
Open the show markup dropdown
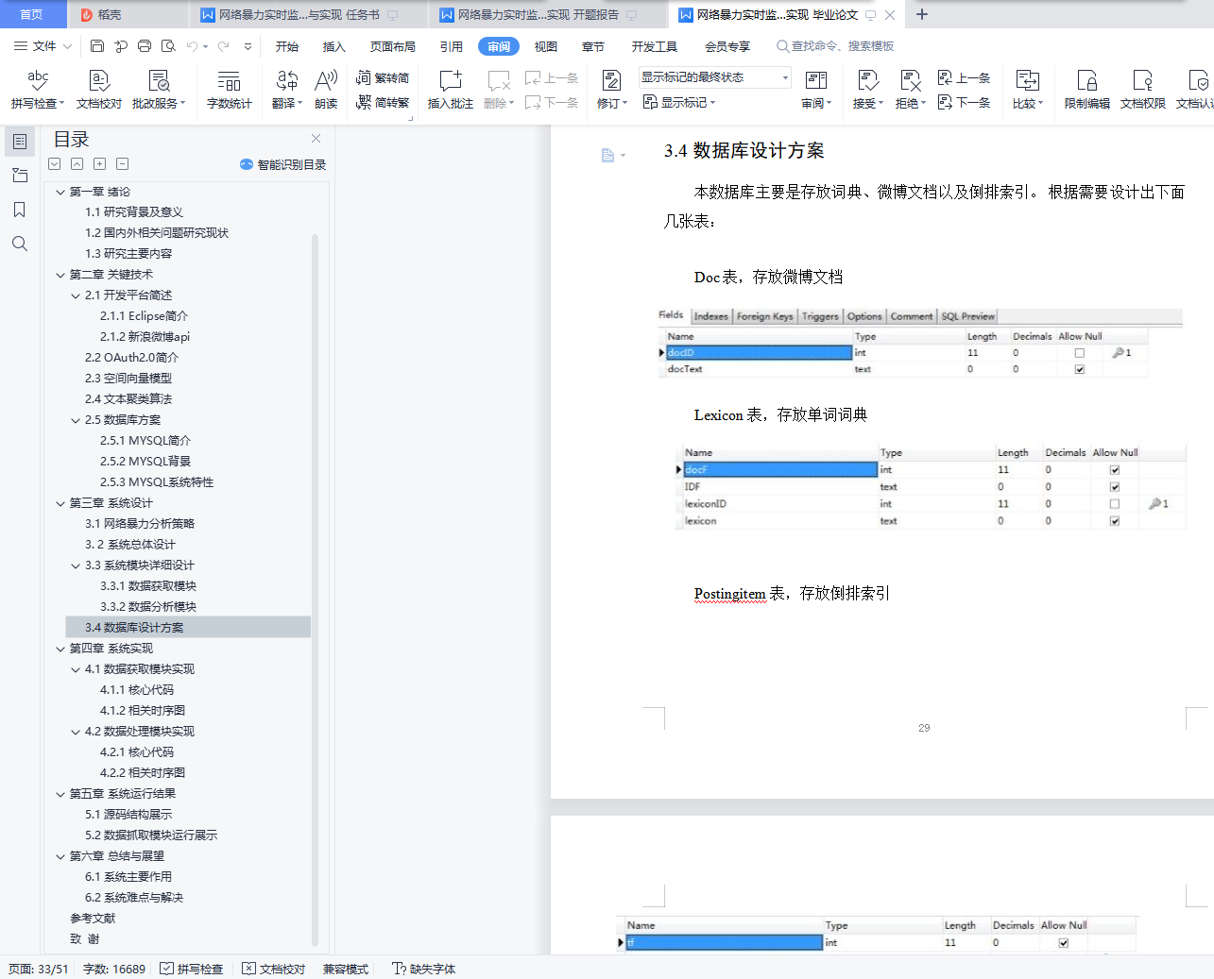679,102
